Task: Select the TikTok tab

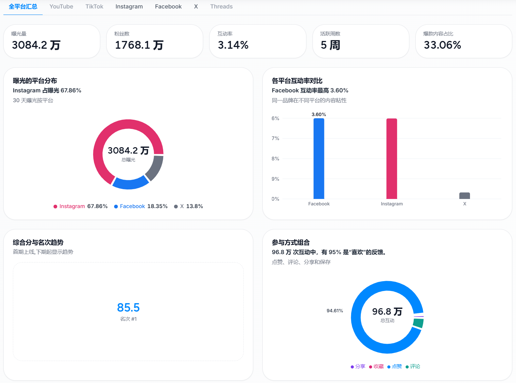Action: point(94,7)
